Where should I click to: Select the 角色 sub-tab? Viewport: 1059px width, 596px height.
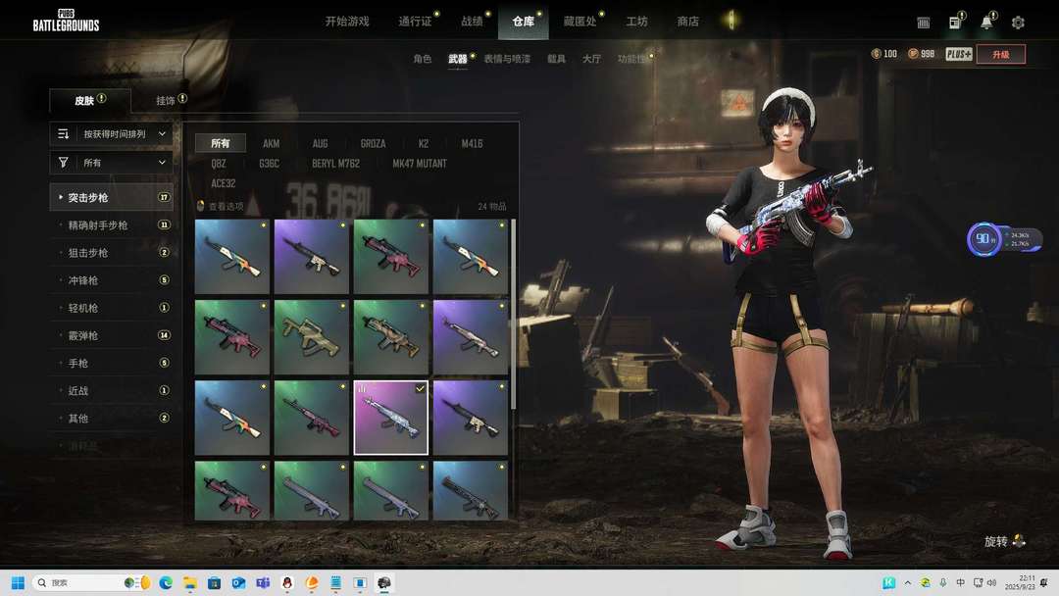[422, 59]
